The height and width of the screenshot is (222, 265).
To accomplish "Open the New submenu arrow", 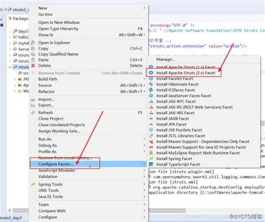I will (x=144, y=8).
